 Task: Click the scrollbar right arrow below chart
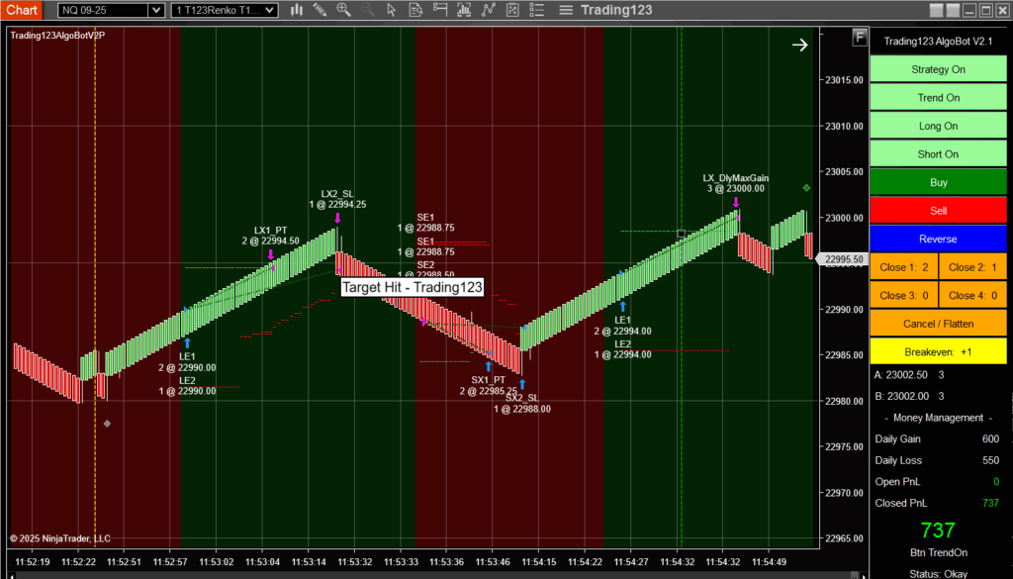coord(866,575)
